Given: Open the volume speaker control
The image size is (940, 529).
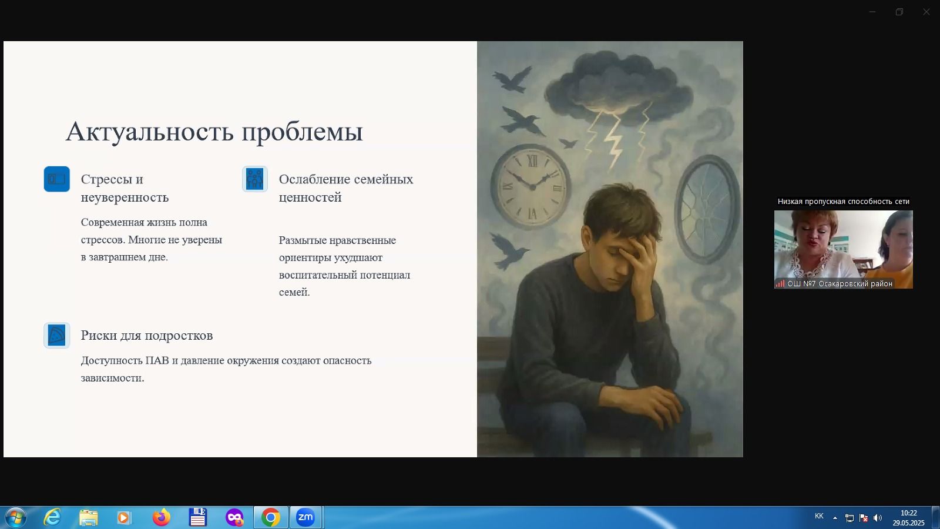Looking at the screenshot, I should (x=878, y=518).
